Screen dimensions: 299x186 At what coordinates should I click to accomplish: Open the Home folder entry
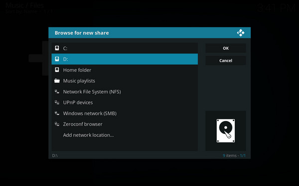125,70
